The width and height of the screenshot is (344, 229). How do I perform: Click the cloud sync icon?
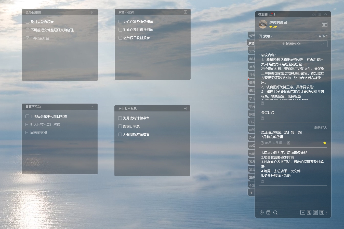[314, 14]
